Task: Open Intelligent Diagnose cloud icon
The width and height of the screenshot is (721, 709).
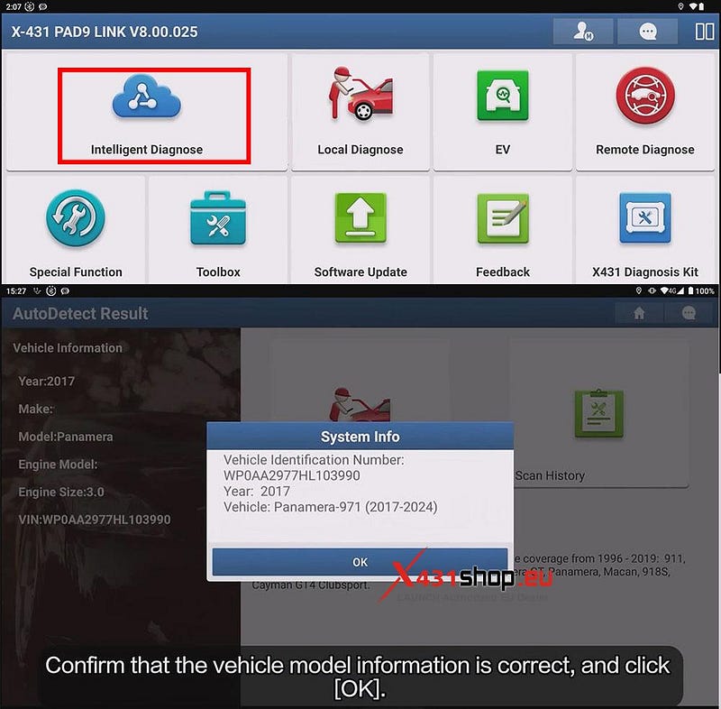Action: pyautogui.click(x=147, y=97)
